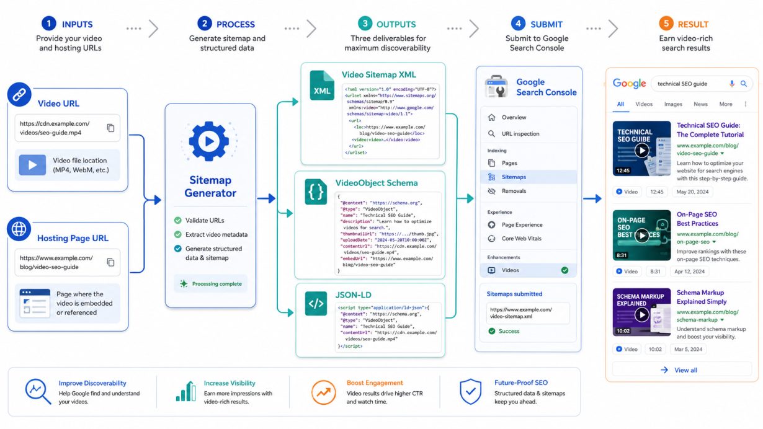Screen dimensions: 763x429
Task: Expand the arrow after example.com/blog/video-seo-guide result URL
Action: 722,153
